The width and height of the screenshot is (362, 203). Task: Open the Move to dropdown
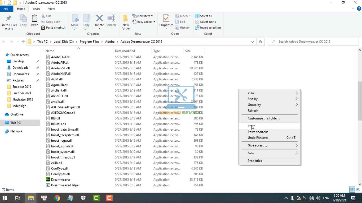[x=75, y=22]
